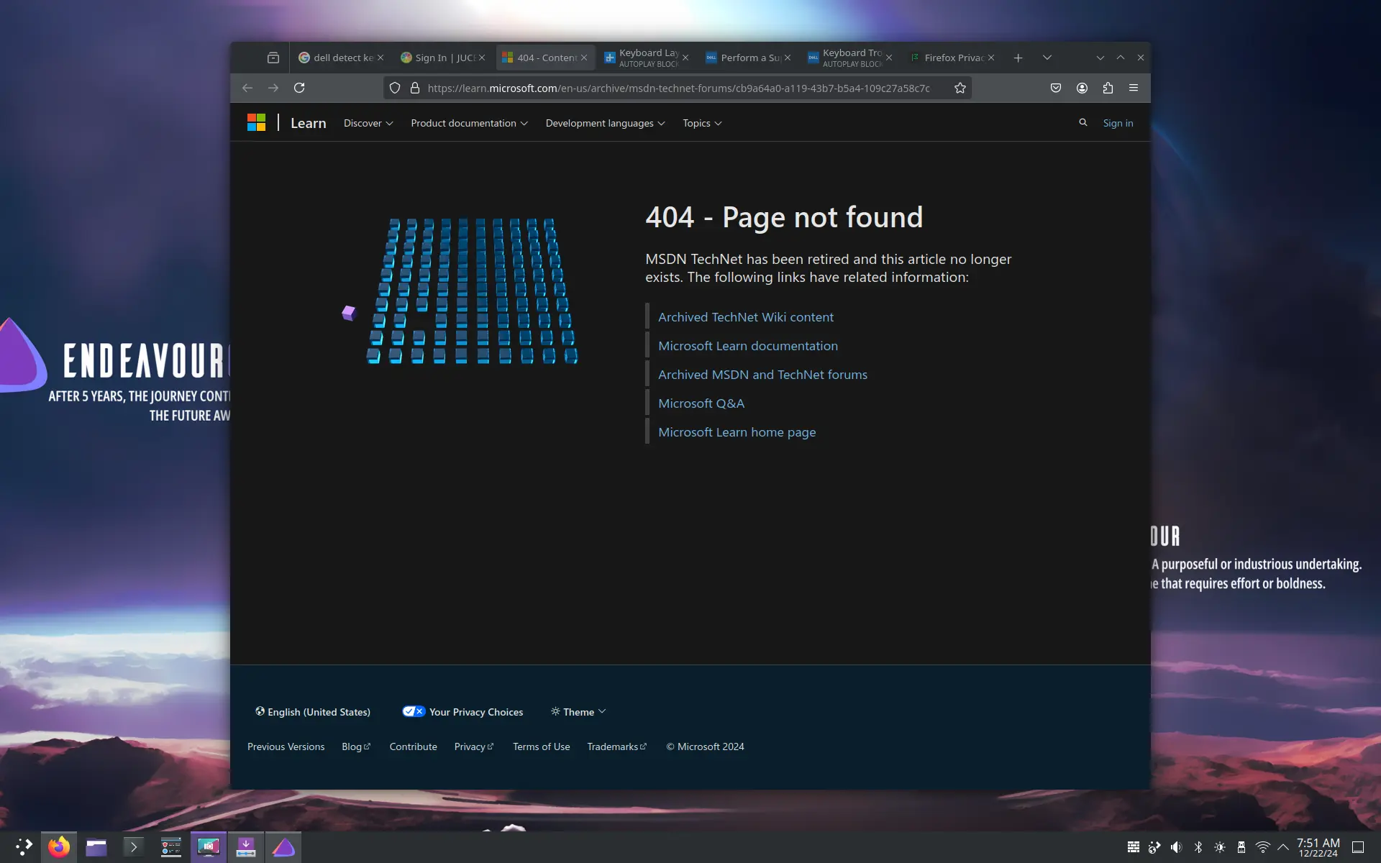
Task: Open the tracking protection shield icon
Action: tap(395, 88)
